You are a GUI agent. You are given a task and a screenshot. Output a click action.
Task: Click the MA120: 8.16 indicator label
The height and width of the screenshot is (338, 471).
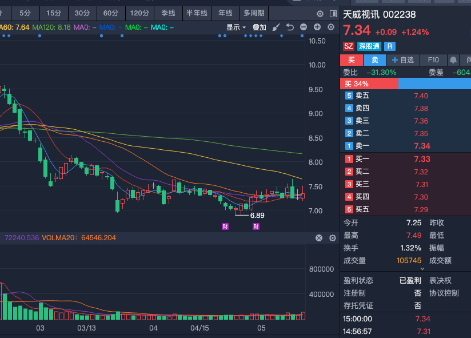coord(51,27)
